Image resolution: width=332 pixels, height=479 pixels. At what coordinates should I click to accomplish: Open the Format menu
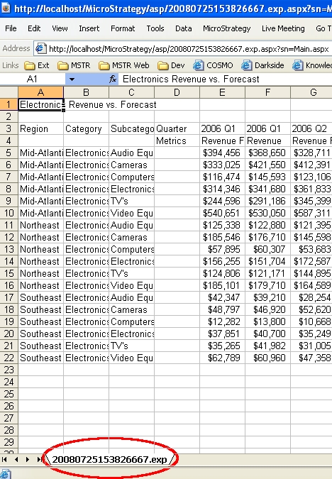[123, 28]
